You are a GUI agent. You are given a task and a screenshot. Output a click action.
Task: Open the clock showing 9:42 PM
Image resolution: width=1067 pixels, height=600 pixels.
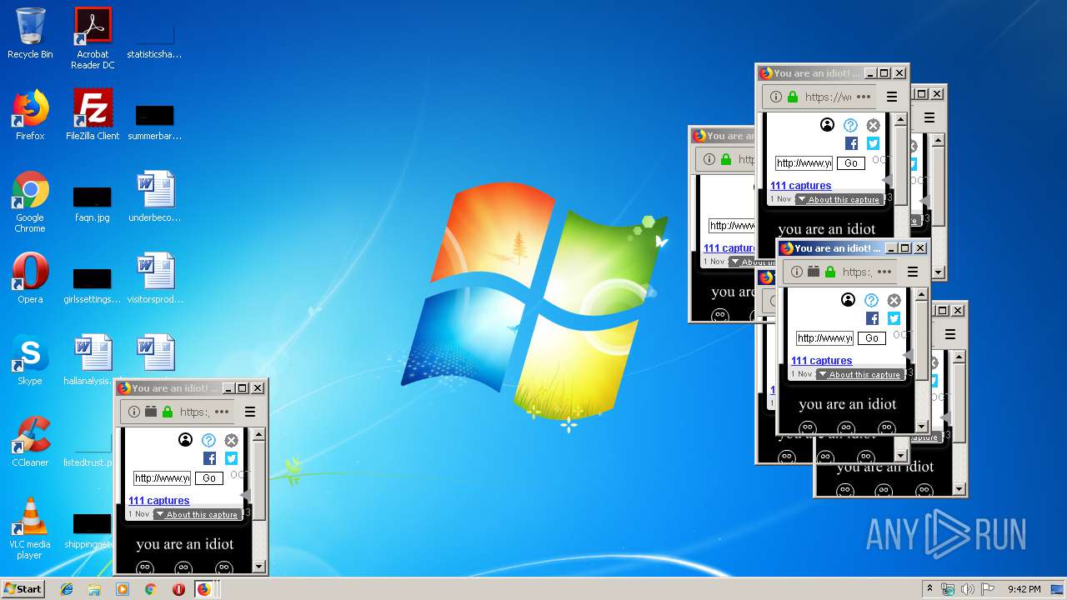click(x=1024, y=589)
